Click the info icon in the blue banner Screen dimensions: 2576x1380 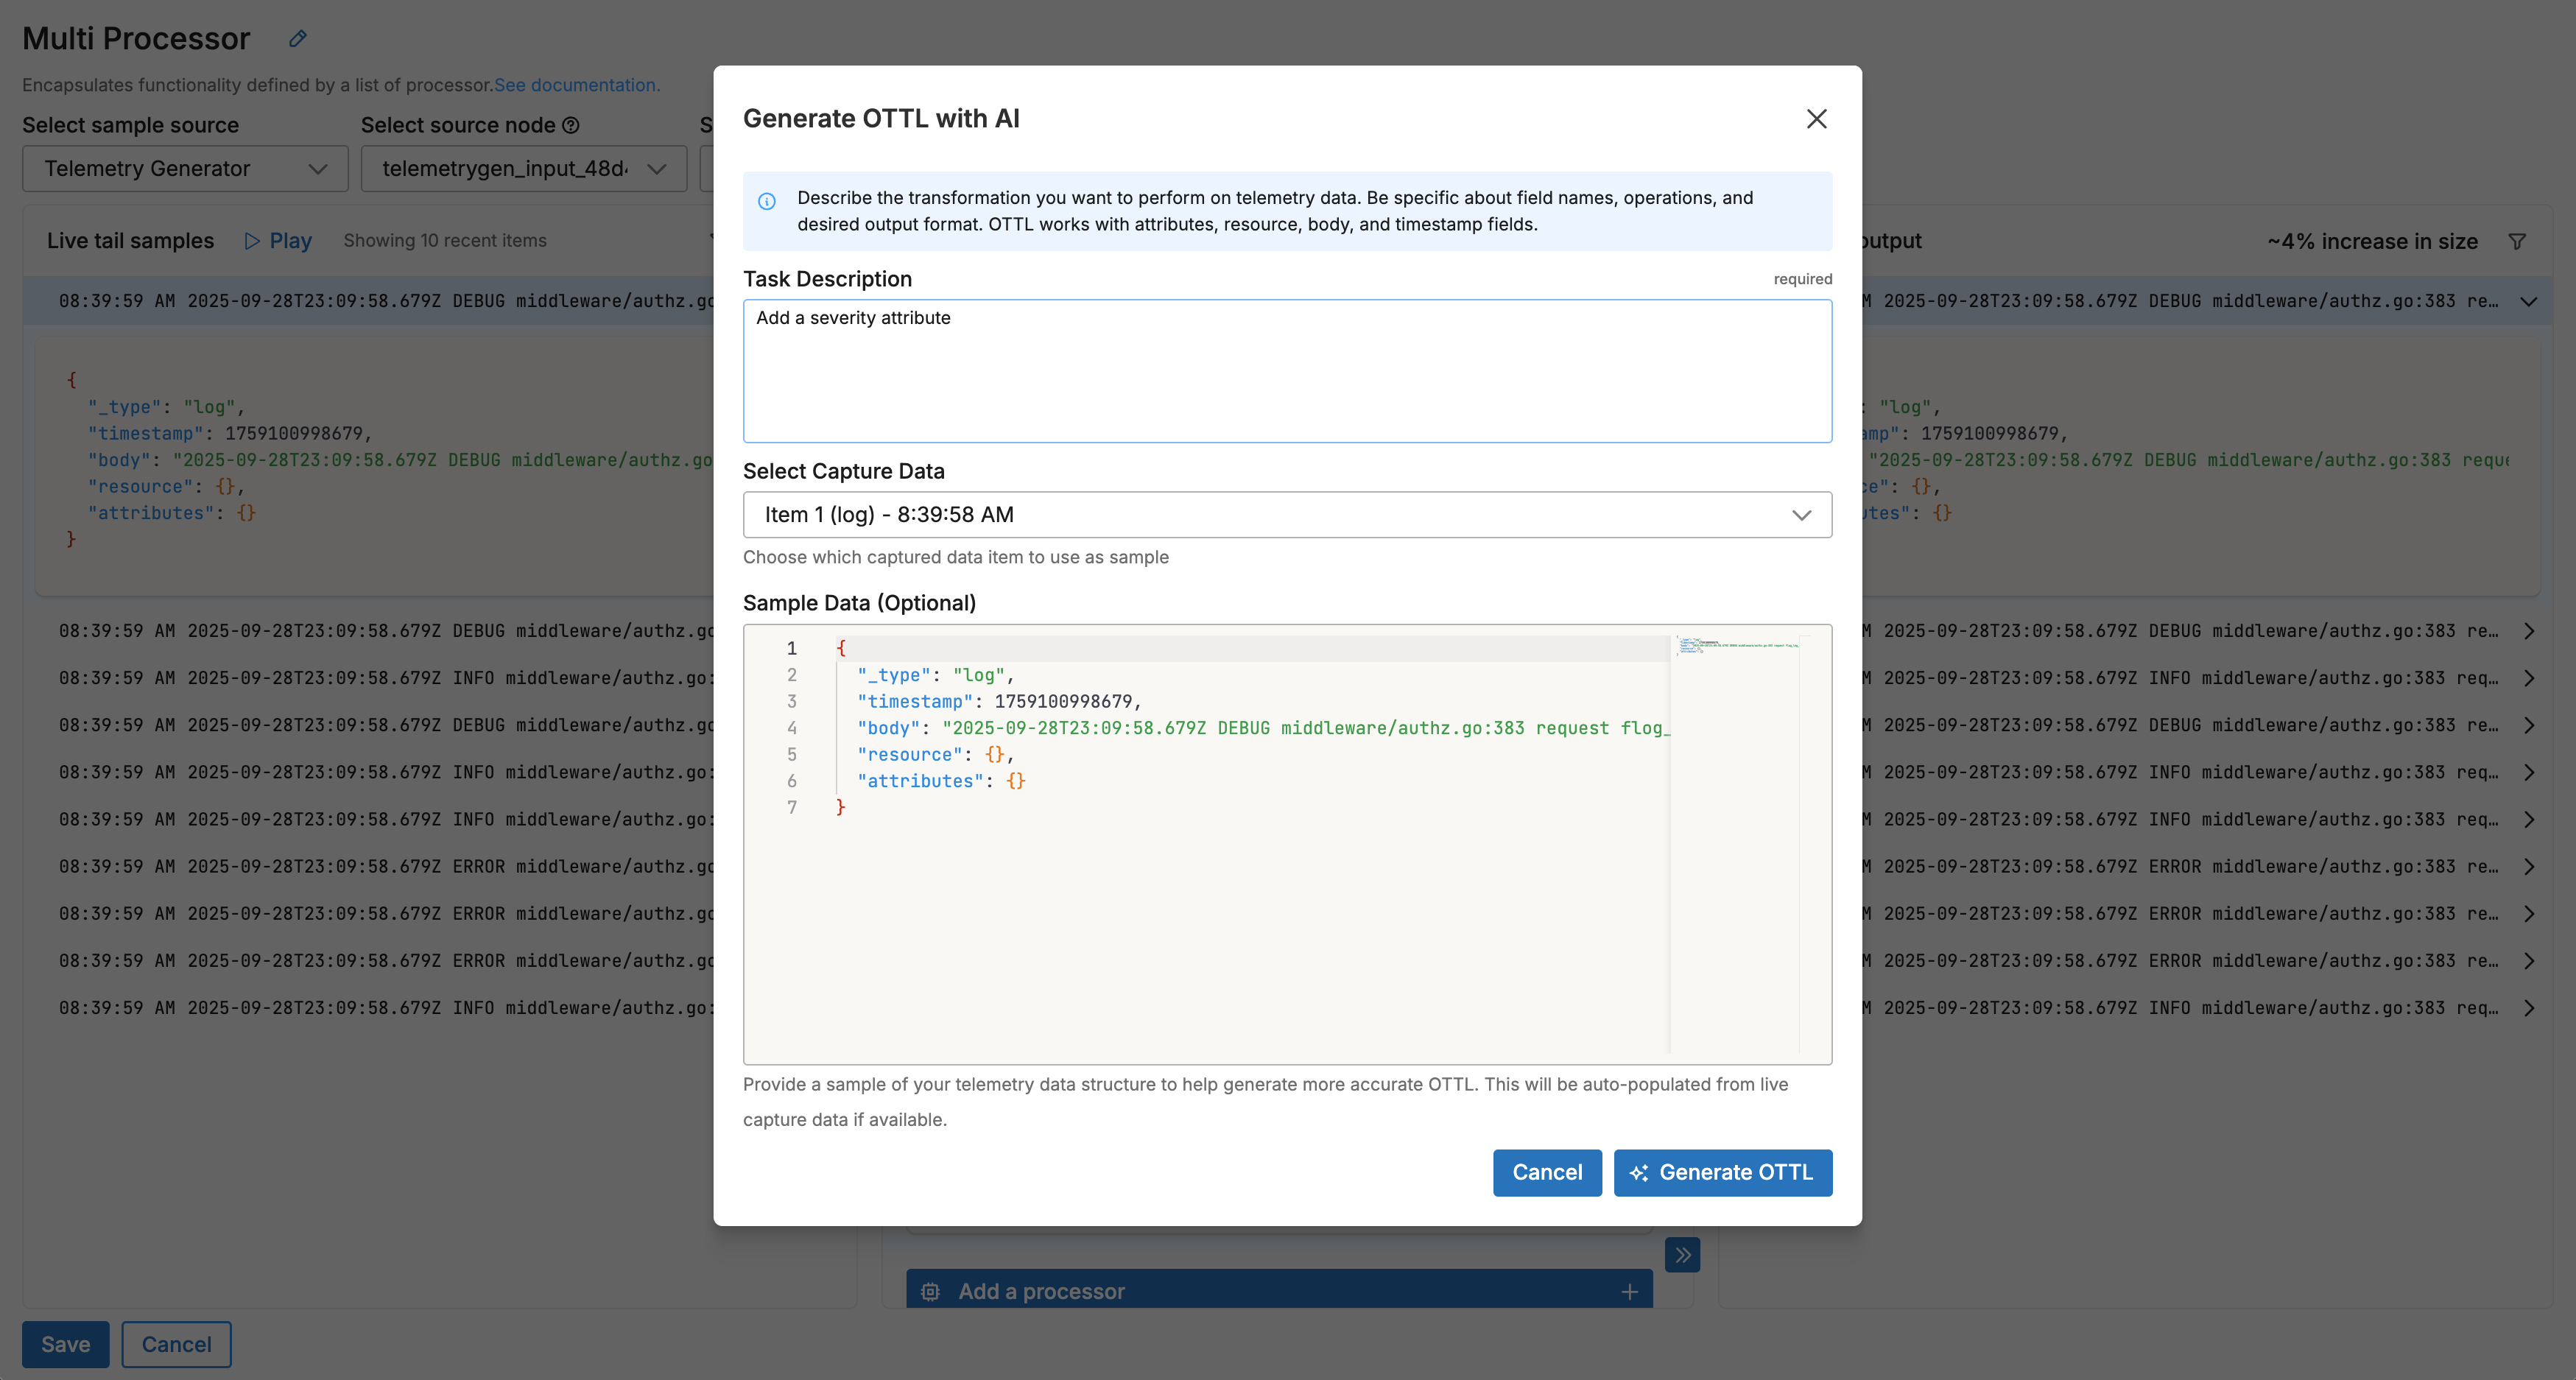pos(767,201)
